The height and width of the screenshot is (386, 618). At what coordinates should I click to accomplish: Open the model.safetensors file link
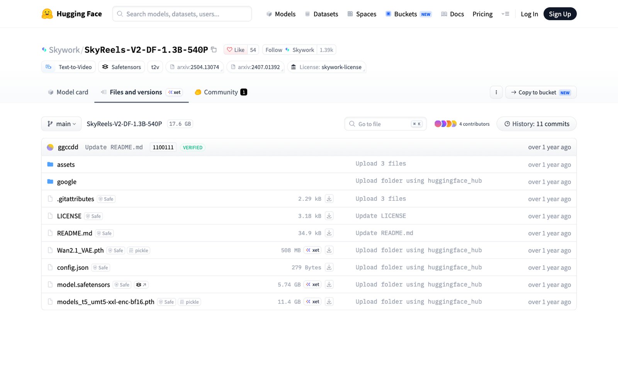click(83, 284)
